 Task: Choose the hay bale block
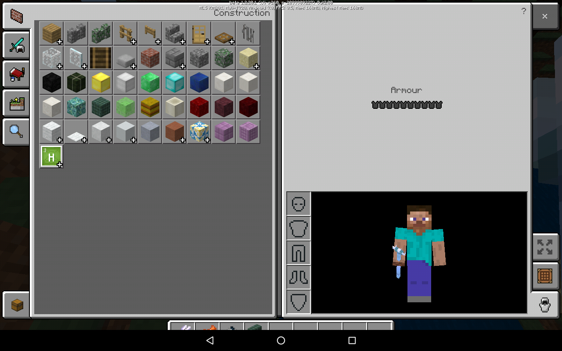[150, 107]
